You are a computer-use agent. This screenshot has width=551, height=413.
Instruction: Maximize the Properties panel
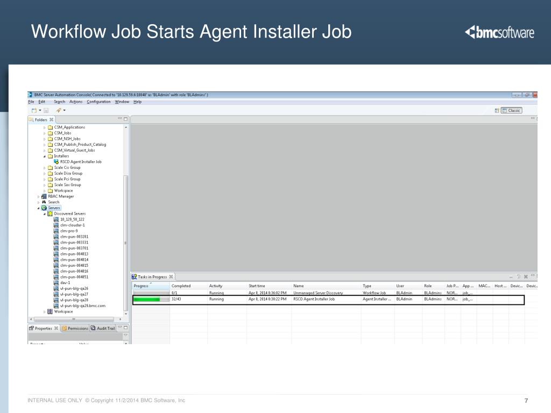(125, 327)
